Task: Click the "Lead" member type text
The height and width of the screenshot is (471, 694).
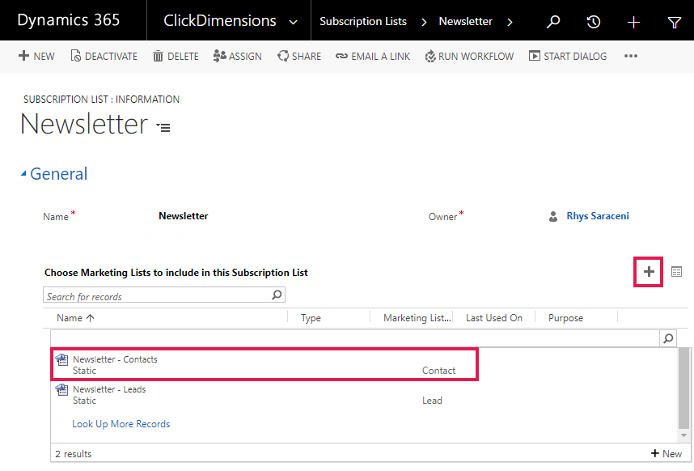Action: click(432, 401)
